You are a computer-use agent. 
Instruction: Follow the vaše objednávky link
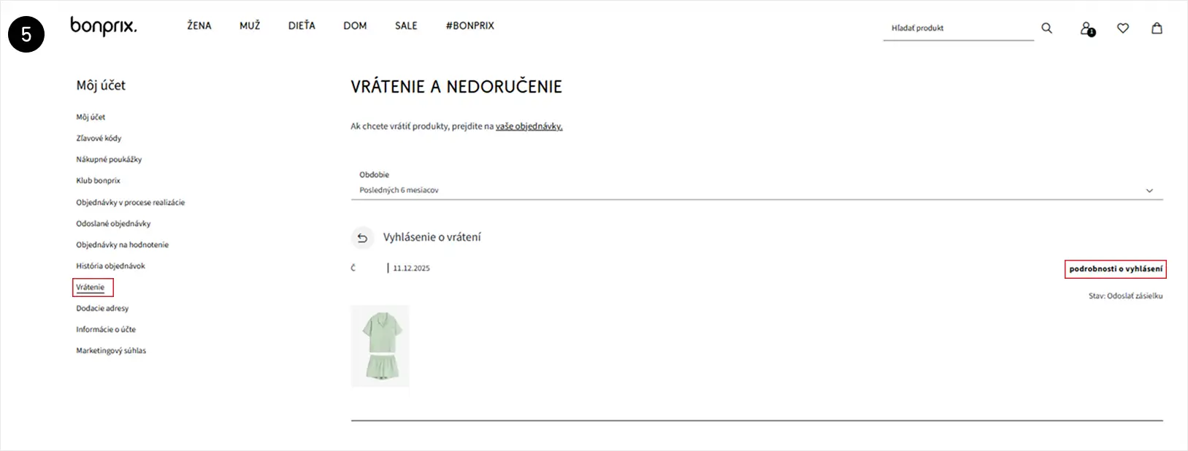[x=529, y=126]
